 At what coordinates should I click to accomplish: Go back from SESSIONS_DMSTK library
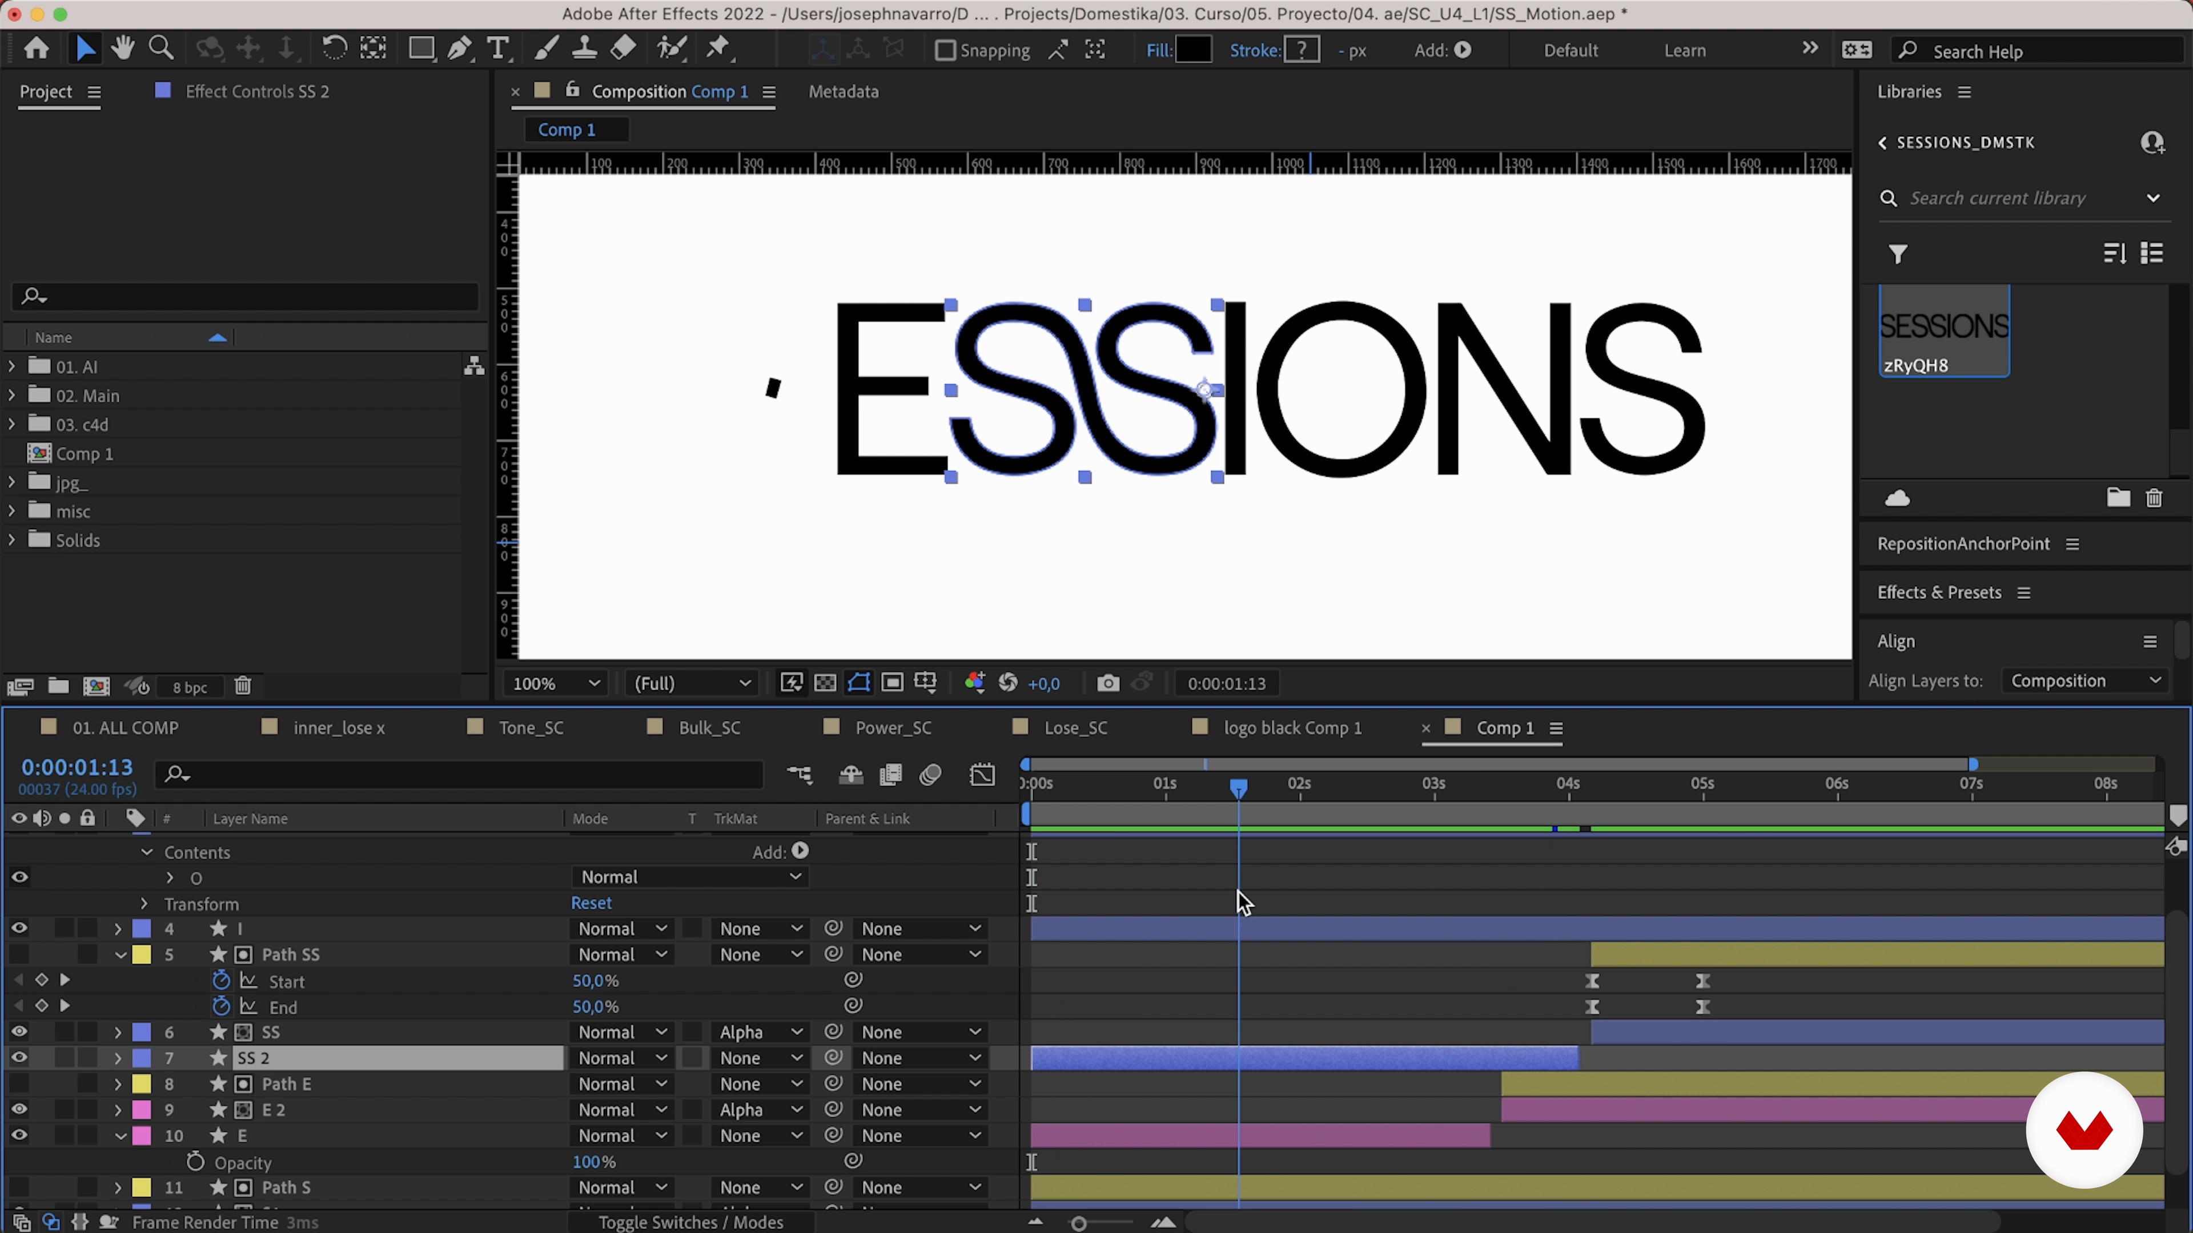(x=1883, y=143)
